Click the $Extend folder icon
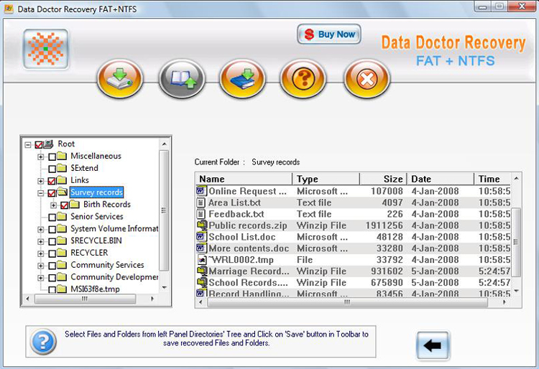The image size is (539, 369). tap(62, 168)
